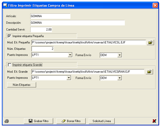Click the Núm. Etiquetas number field
This screenshot has height=127, width=161.
[43, 49]
